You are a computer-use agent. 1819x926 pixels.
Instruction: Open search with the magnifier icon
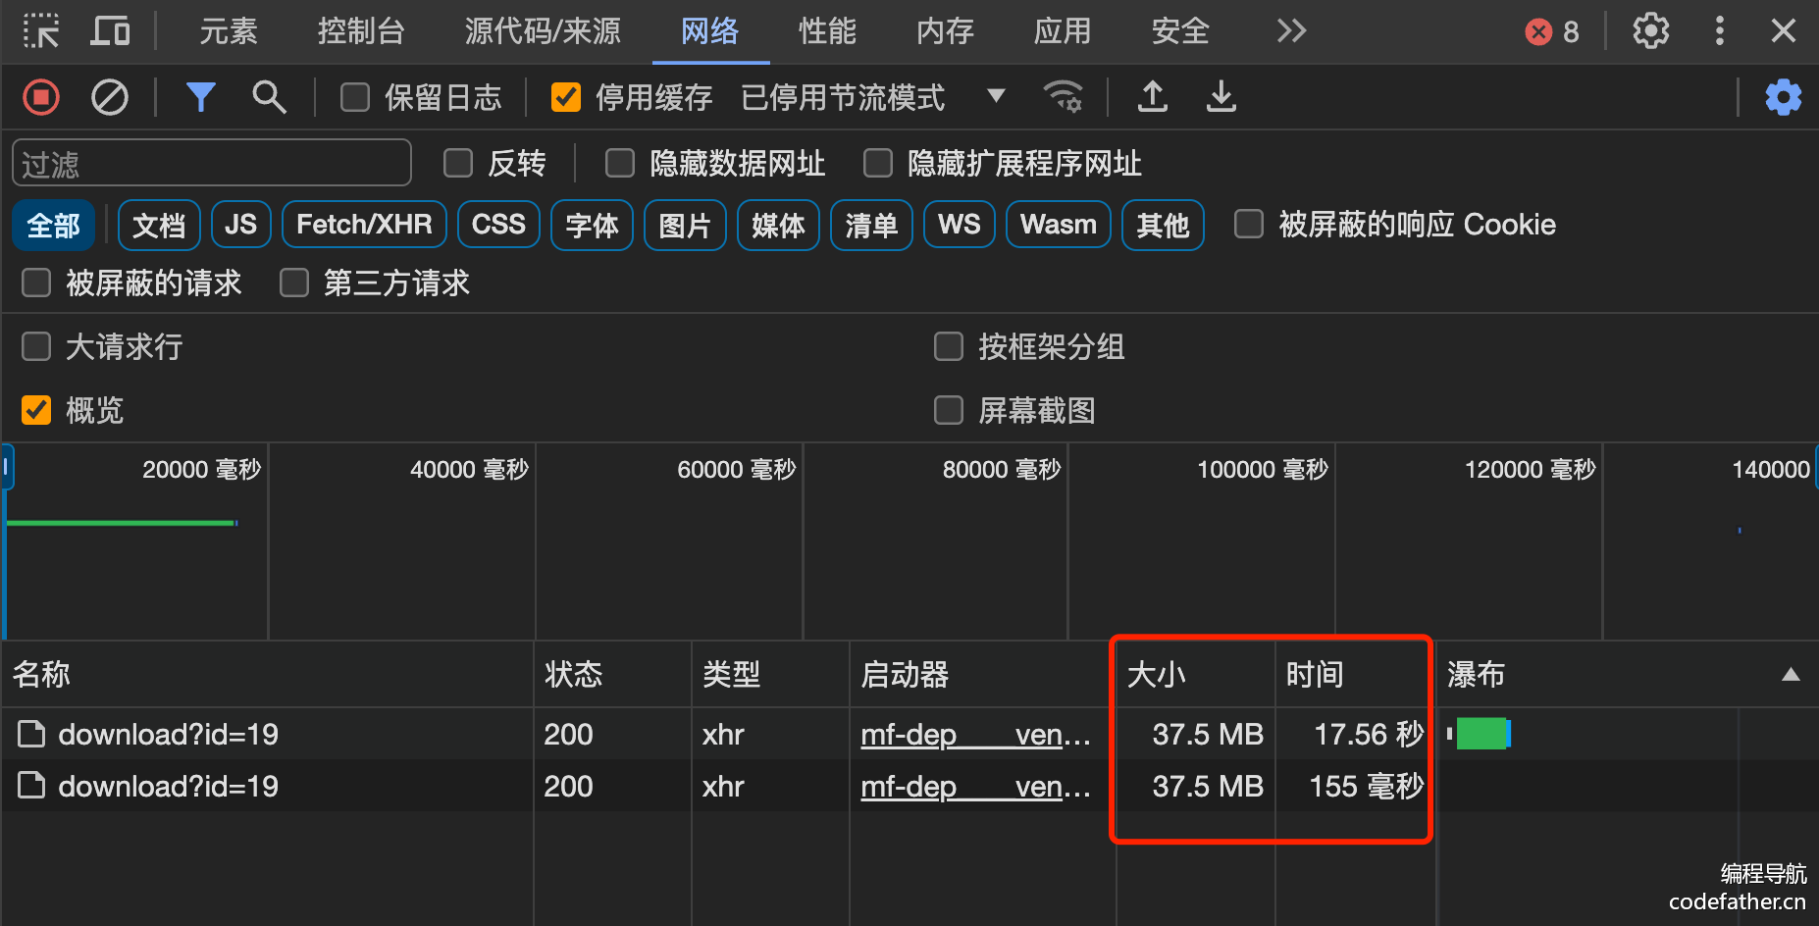[x=269, y=97]
